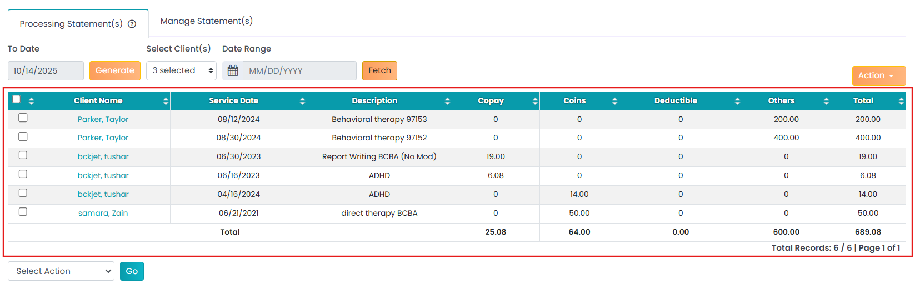Open the '3 selected' client dropdown

pyautogui.click(x=181, y=71)
